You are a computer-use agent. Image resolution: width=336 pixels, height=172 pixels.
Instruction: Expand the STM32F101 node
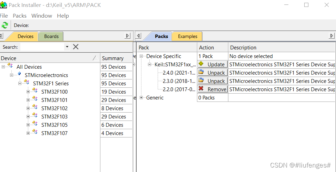28,100
